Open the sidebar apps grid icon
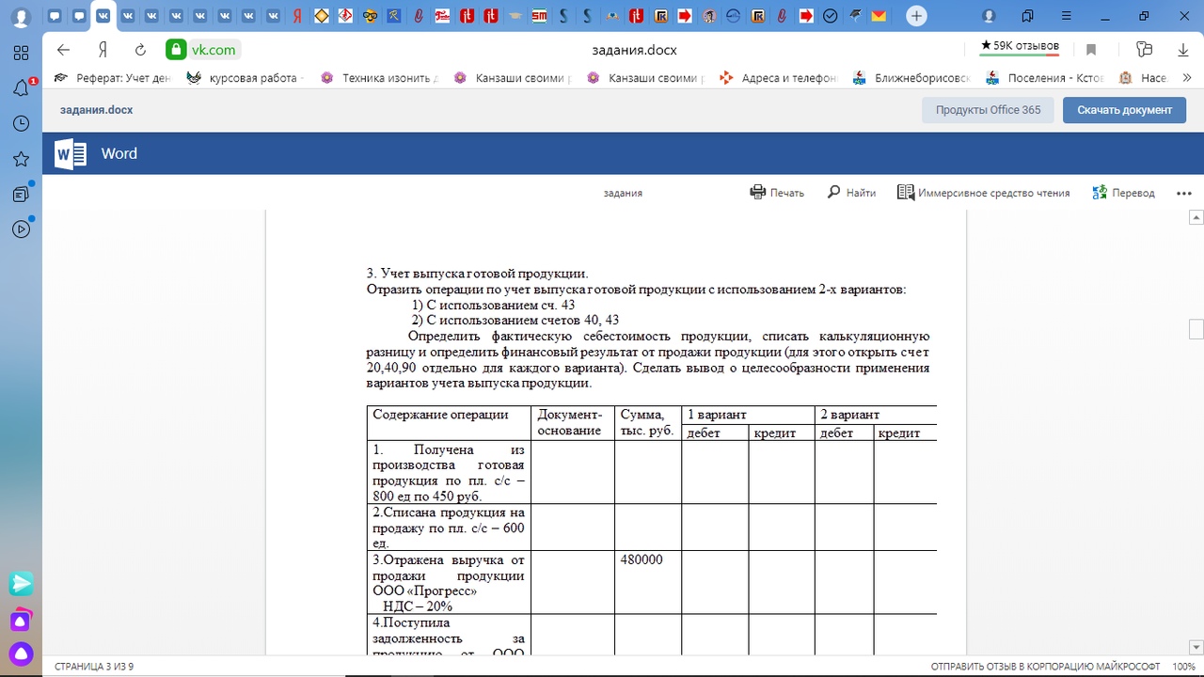The height and width of the screenshot is (677, 1204). click(x=21, y=53)
